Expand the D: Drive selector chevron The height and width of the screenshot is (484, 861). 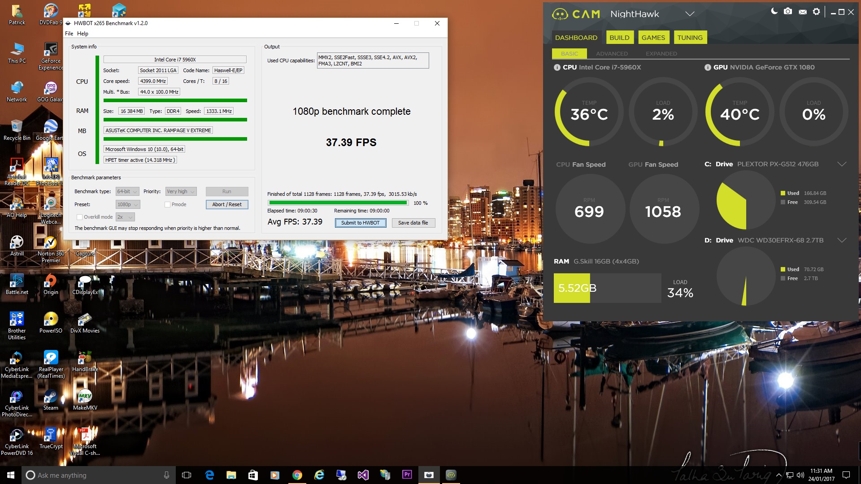[x=842, y=240]
